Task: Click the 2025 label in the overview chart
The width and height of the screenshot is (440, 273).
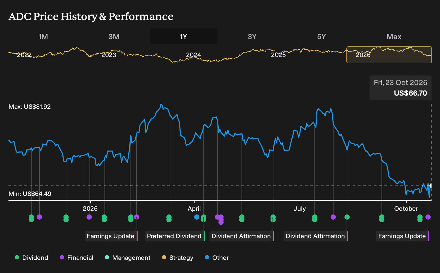Action: 279,55
